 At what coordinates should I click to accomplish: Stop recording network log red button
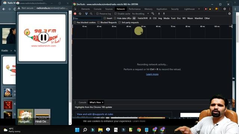(75, 14)
